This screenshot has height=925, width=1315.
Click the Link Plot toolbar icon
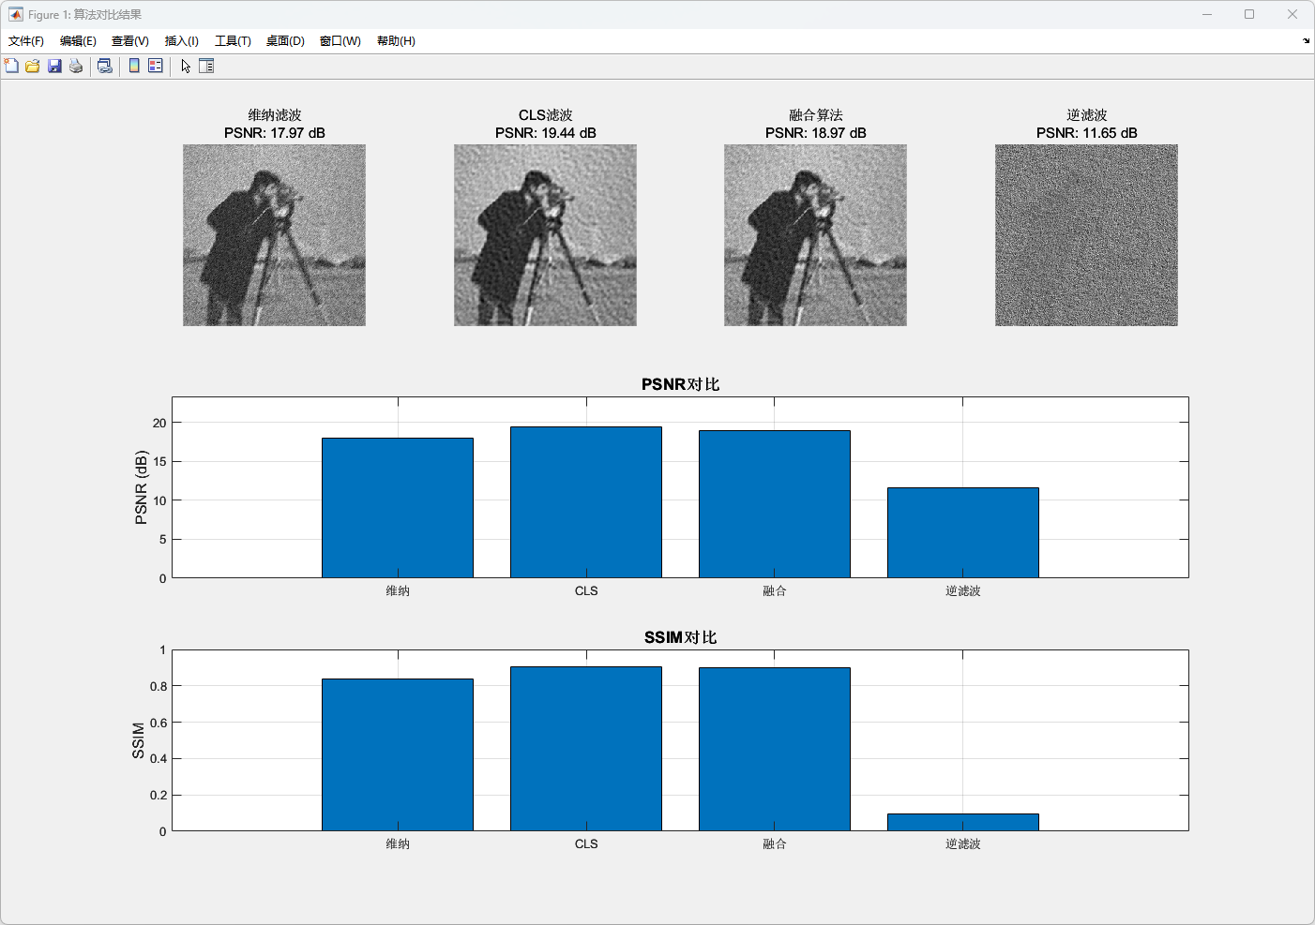pos(105,66)
